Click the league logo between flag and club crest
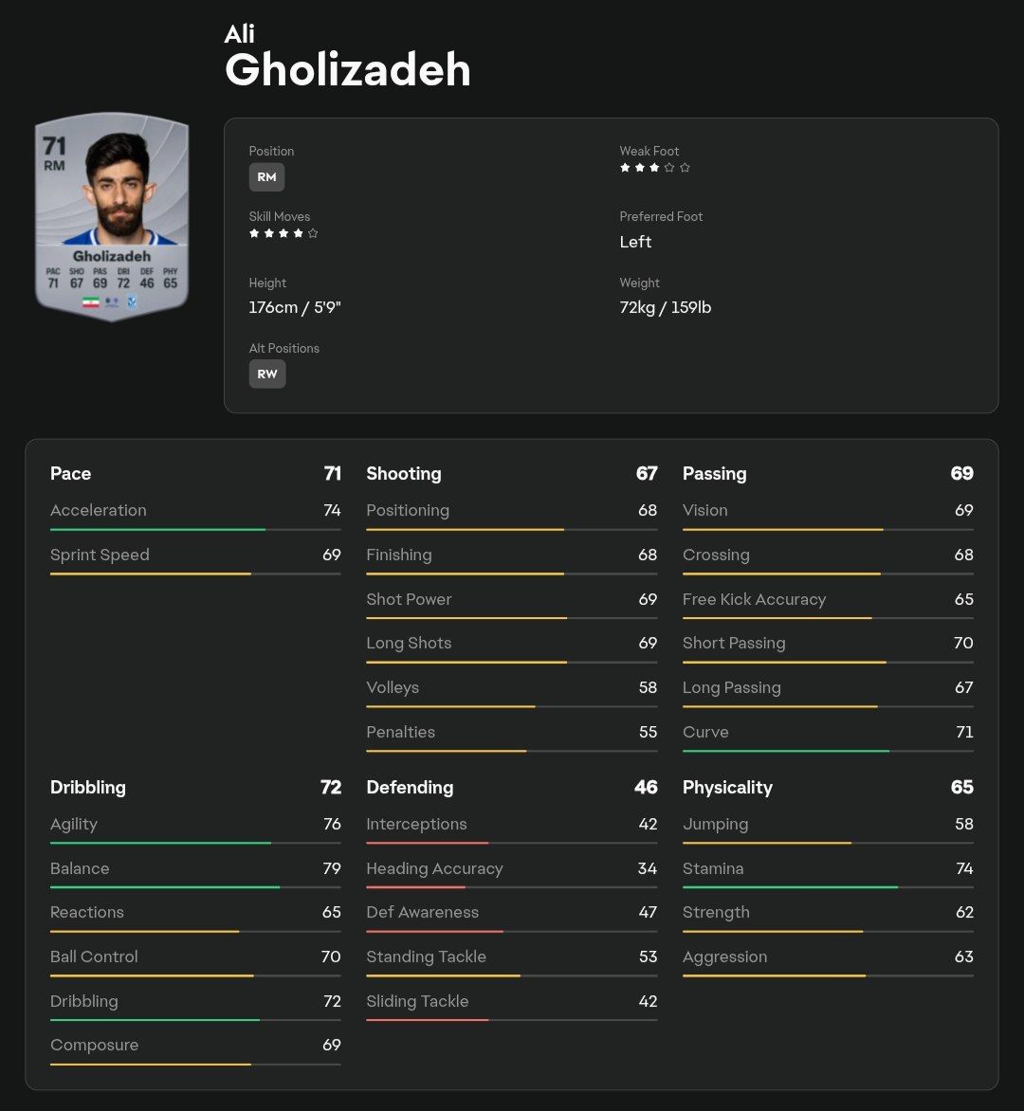The image size is (1024, 1111). 111,301
